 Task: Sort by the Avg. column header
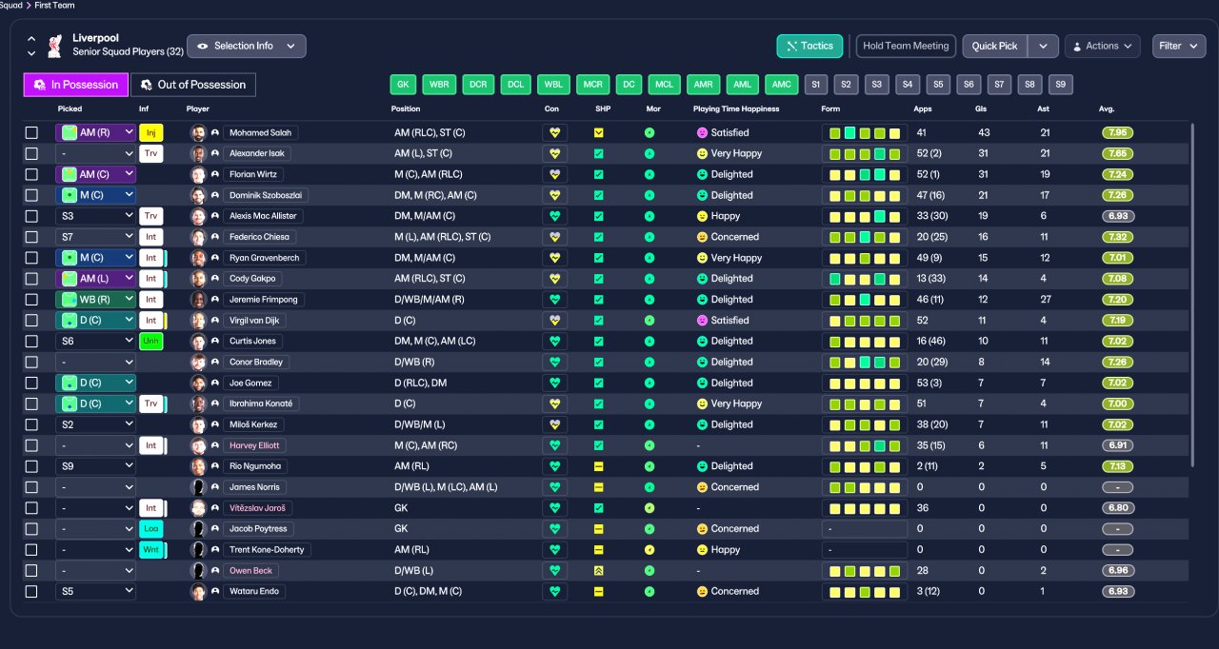(1107, 109)
